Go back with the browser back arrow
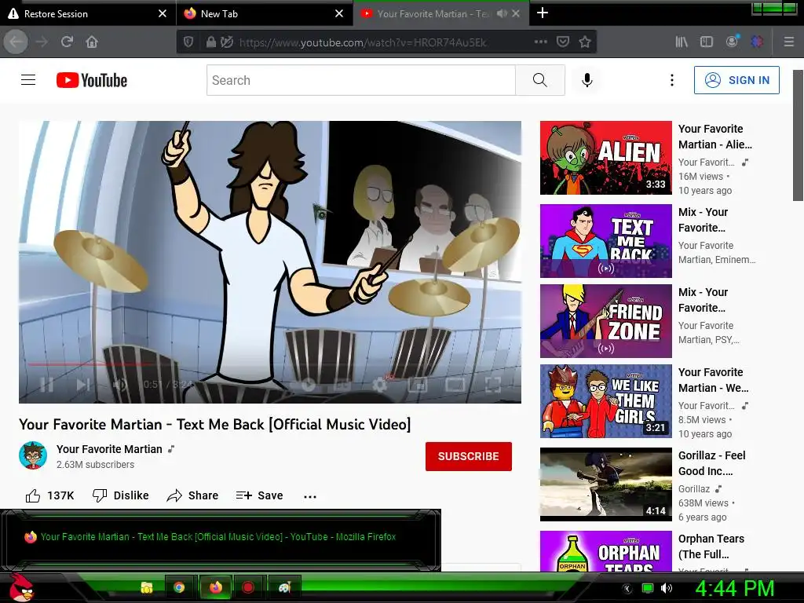 (16, 42)
